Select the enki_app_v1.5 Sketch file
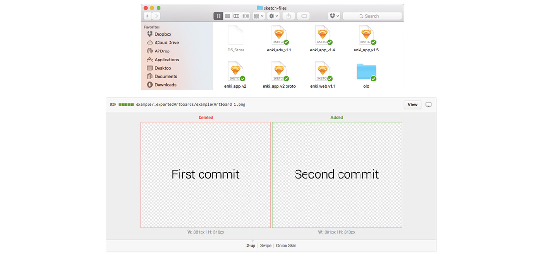Image resolution: width=540 pixels, height=254 pixels. pos(366,35)
